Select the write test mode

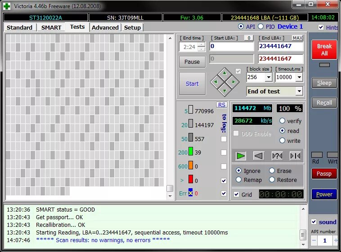(x=282, y=140)
